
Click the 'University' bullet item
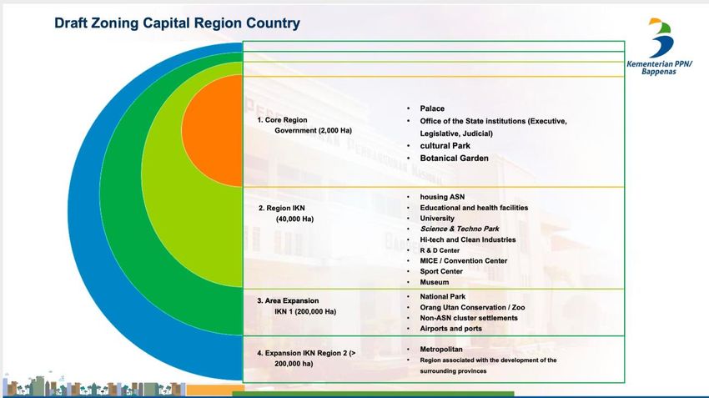point(437,218)
